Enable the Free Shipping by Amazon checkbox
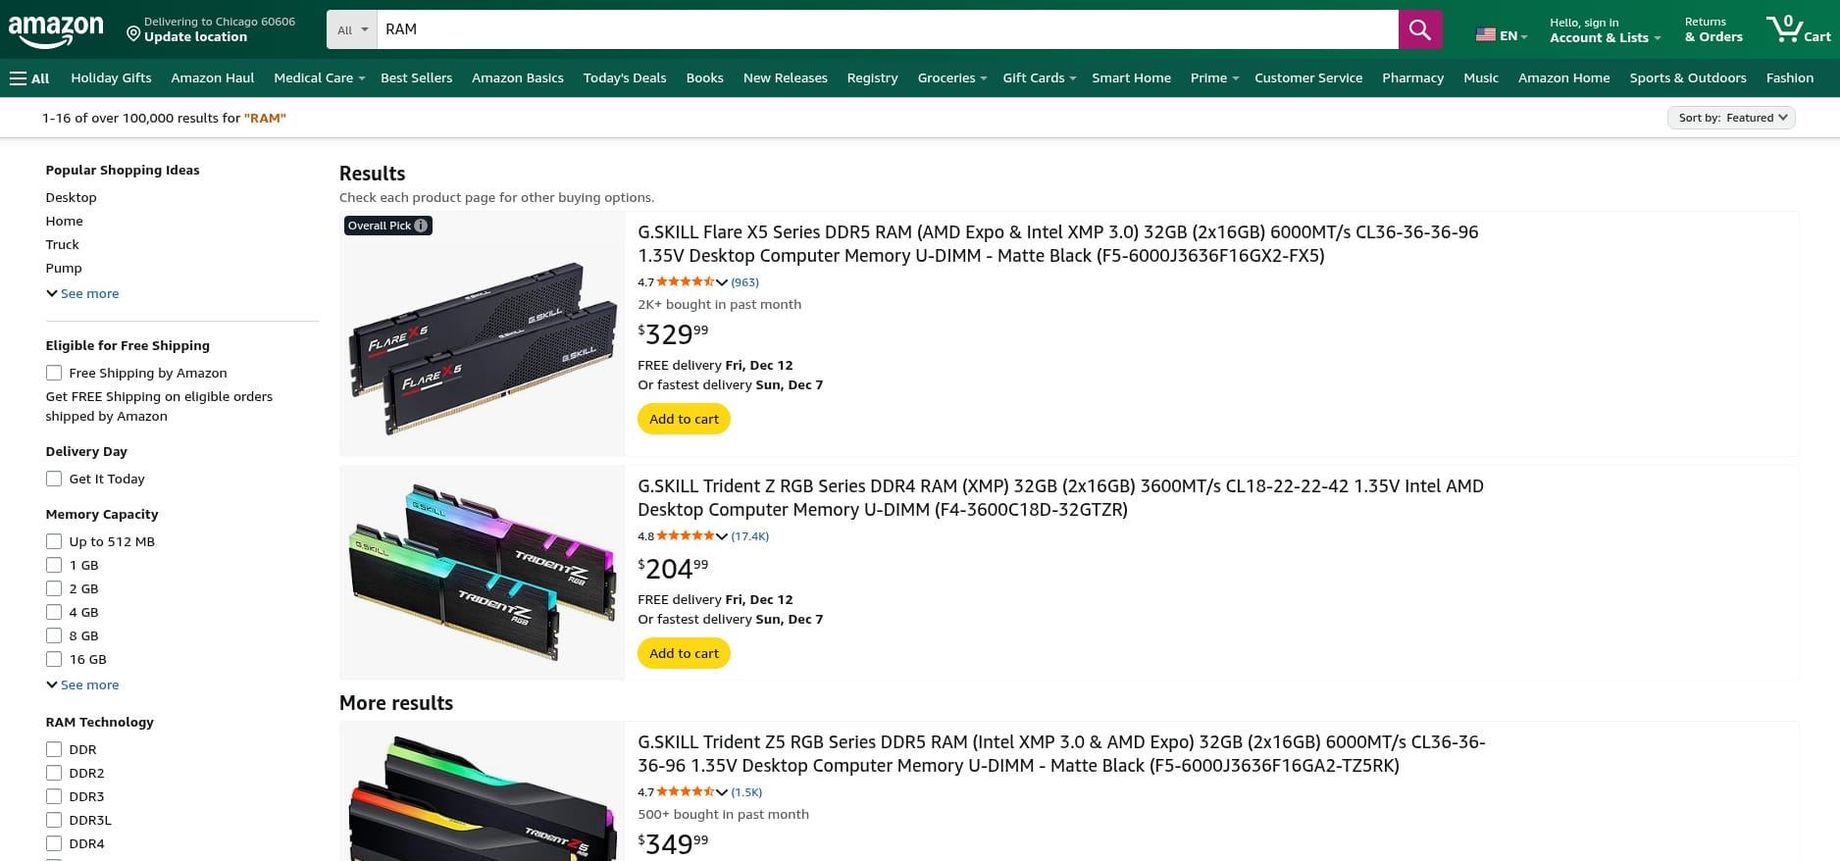 [54, 373]
